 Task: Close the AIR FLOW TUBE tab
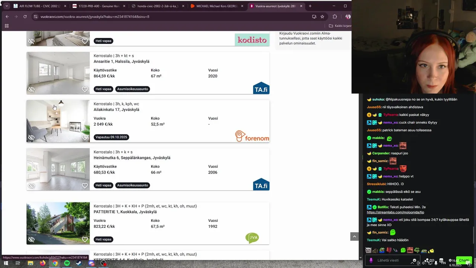(65, 6)
